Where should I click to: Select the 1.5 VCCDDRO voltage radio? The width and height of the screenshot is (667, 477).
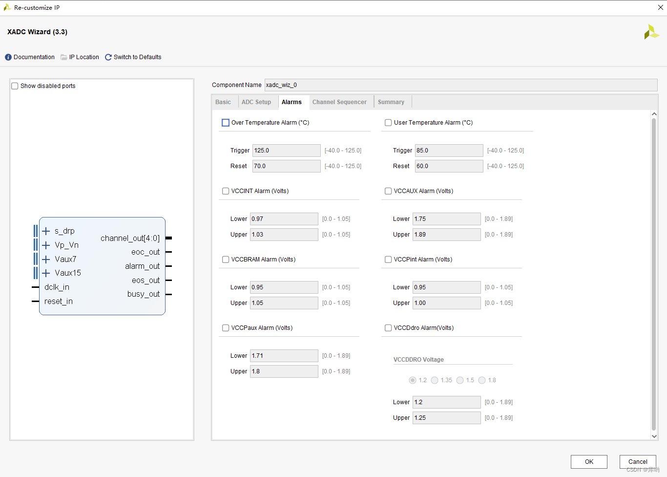[x=460, y=380]
